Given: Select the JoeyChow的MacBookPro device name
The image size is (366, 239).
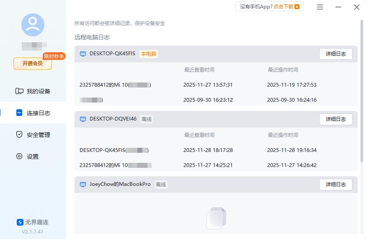Looking at the screenshot, I should (x=120, y=184).
